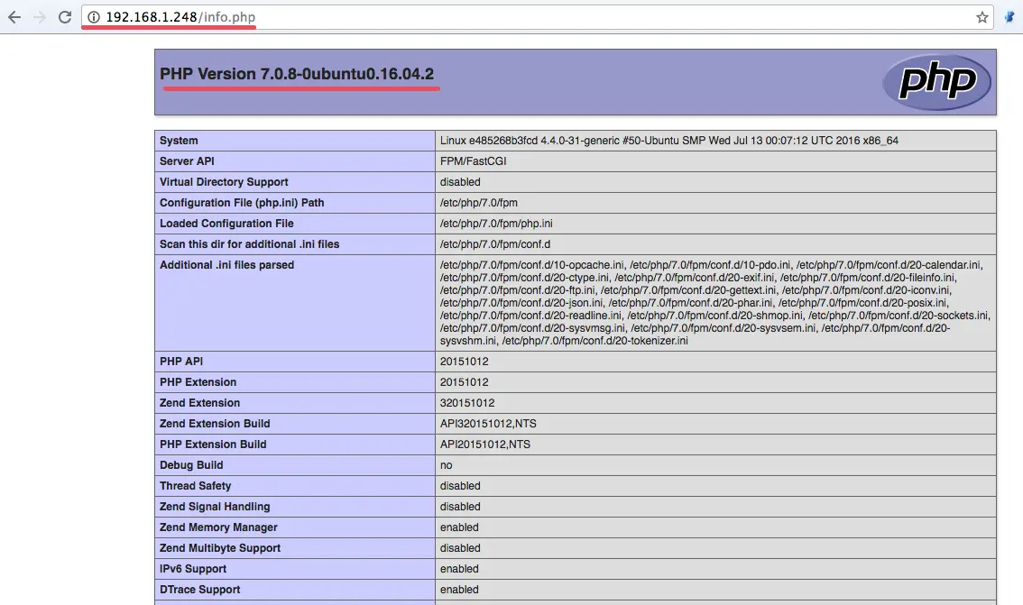This screenshot has width=1023, height=605.
Task: Click the browser back arrow
Action: click(x=14, y=17)
